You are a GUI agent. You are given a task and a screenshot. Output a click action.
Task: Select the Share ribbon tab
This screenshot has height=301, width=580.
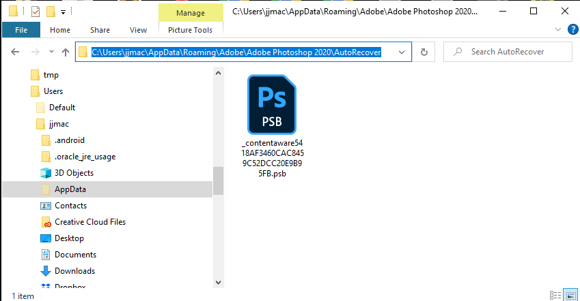click(100, 30)
